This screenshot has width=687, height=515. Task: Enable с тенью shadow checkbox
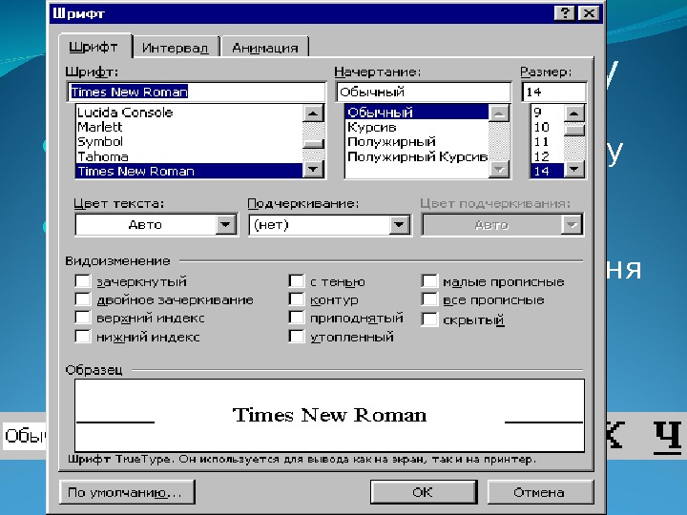[296, 280]
